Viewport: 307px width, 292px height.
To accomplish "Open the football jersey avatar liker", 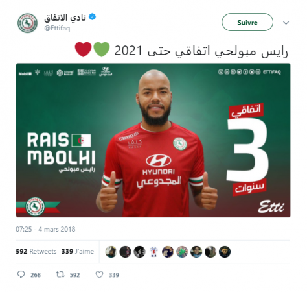I will [153, 252].
